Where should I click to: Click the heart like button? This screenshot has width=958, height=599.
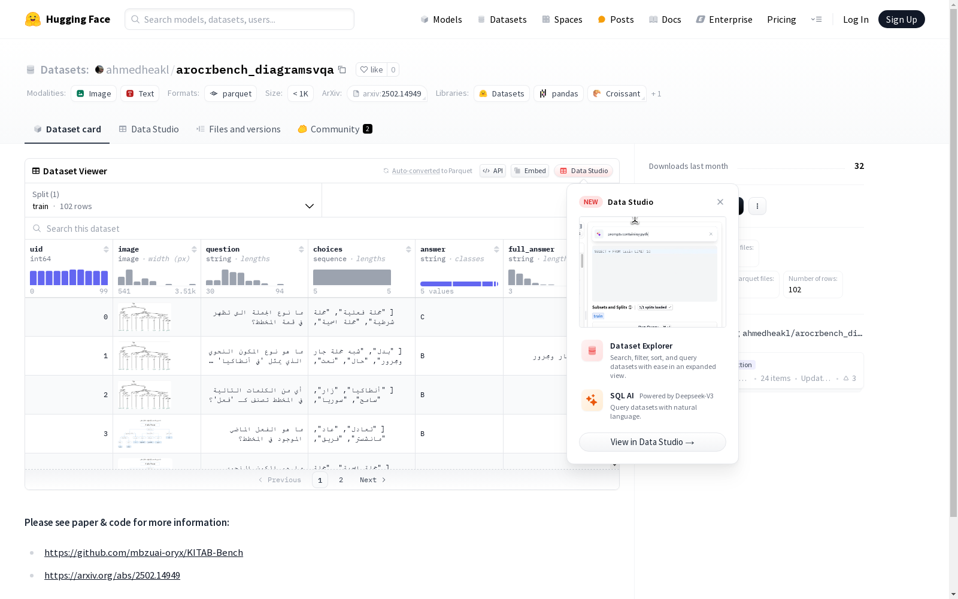pos(371,69)
